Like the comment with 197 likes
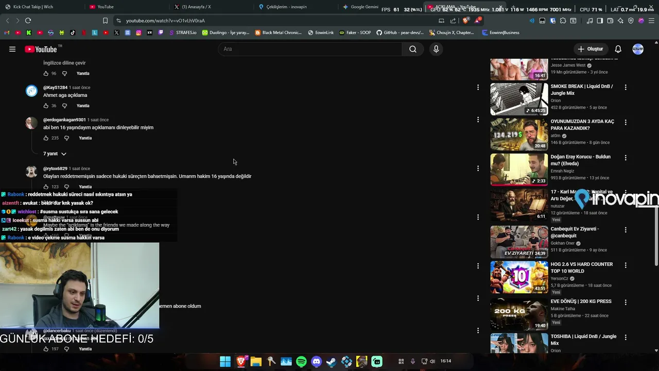Viewport: 659px width, 371px height. coord(46,349)
